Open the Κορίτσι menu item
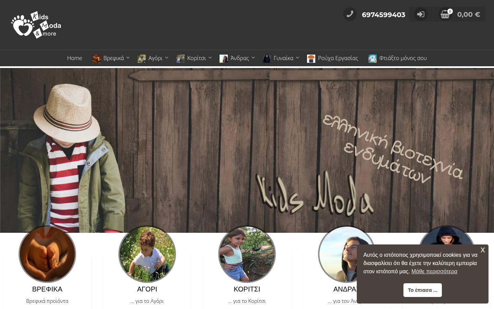 point(197,58)
